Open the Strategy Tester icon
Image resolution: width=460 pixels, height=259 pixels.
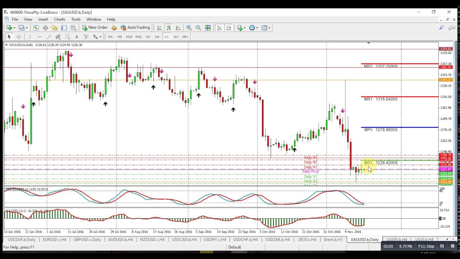pyautogui.click(x=73, y=28)
